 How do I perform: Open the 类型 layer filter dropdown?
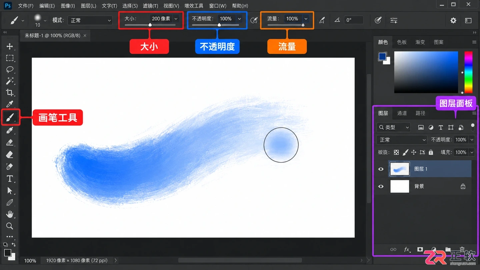pyautogui.click(x=394, y=127)
